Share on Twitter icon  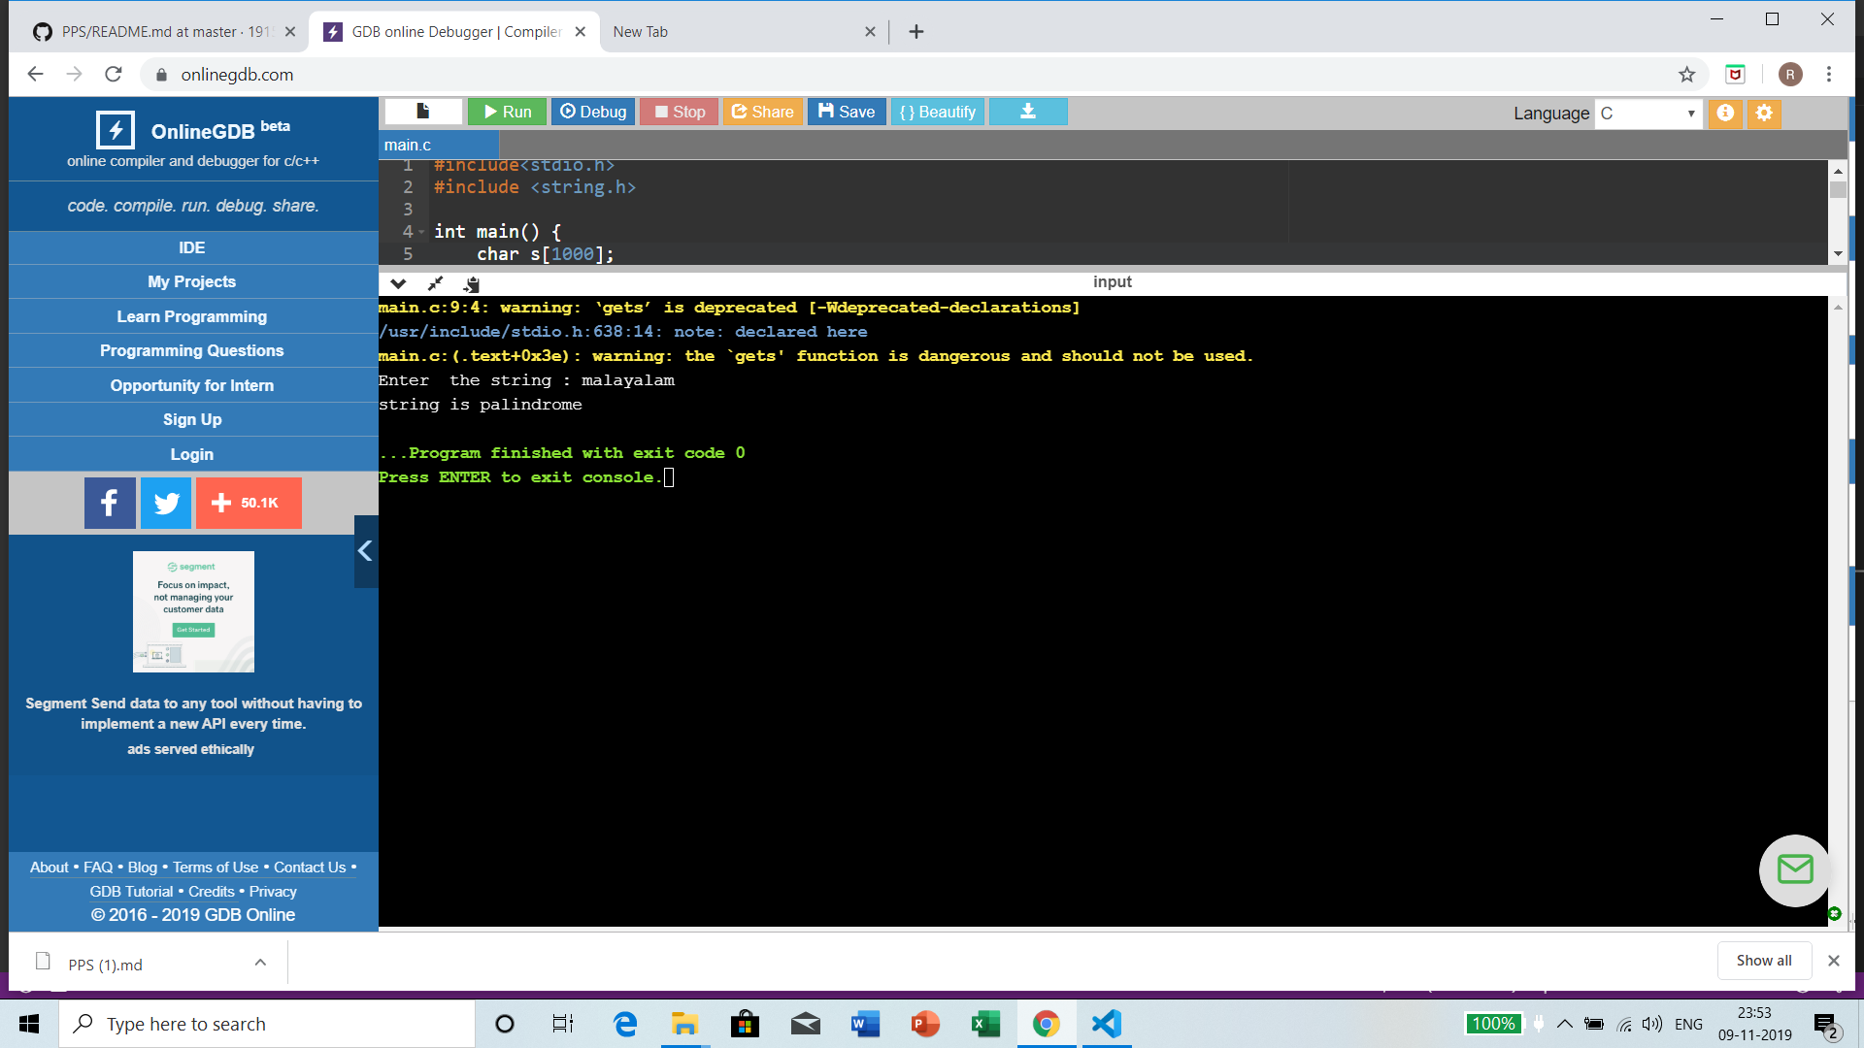coord(166,503)
